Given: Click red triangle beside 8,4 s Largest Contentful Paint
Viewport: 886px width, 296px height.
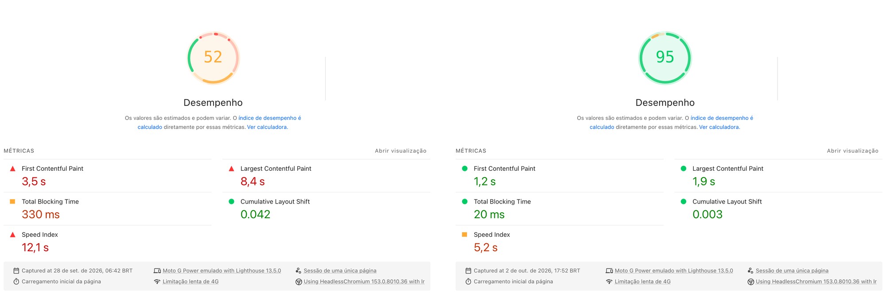Looking at the screenshot, I should [231, 169].
